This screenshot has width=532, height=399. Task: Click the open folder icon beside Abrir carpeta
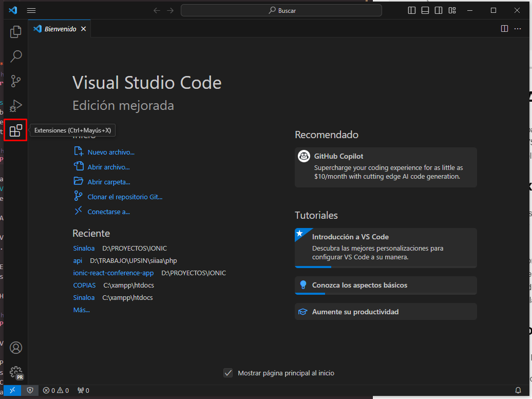coord(79,181)
